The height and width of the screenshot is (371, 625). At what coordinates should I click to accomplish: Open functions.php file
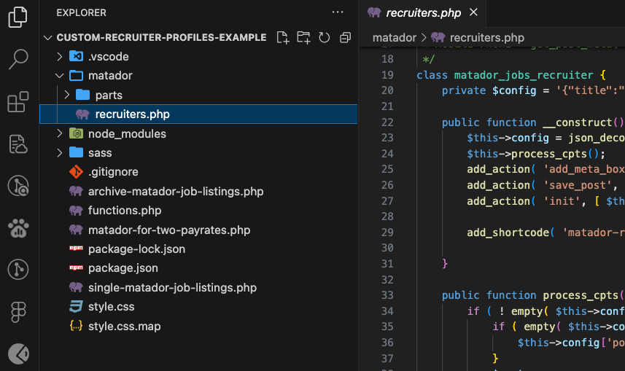pos(125,211)
